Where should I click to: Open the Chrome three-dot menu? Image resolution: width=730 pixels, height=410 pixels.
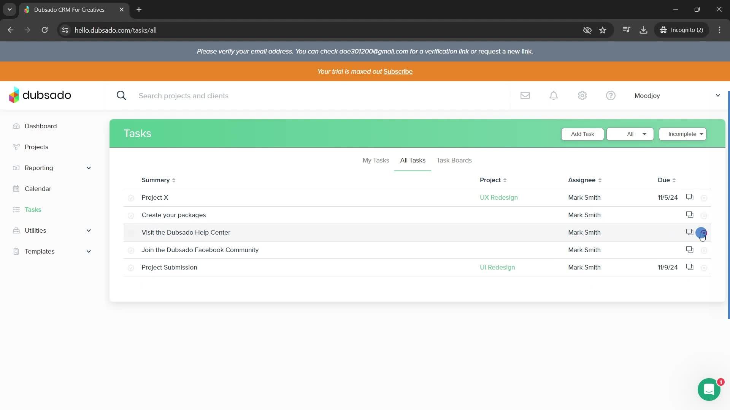coord(719,30)
